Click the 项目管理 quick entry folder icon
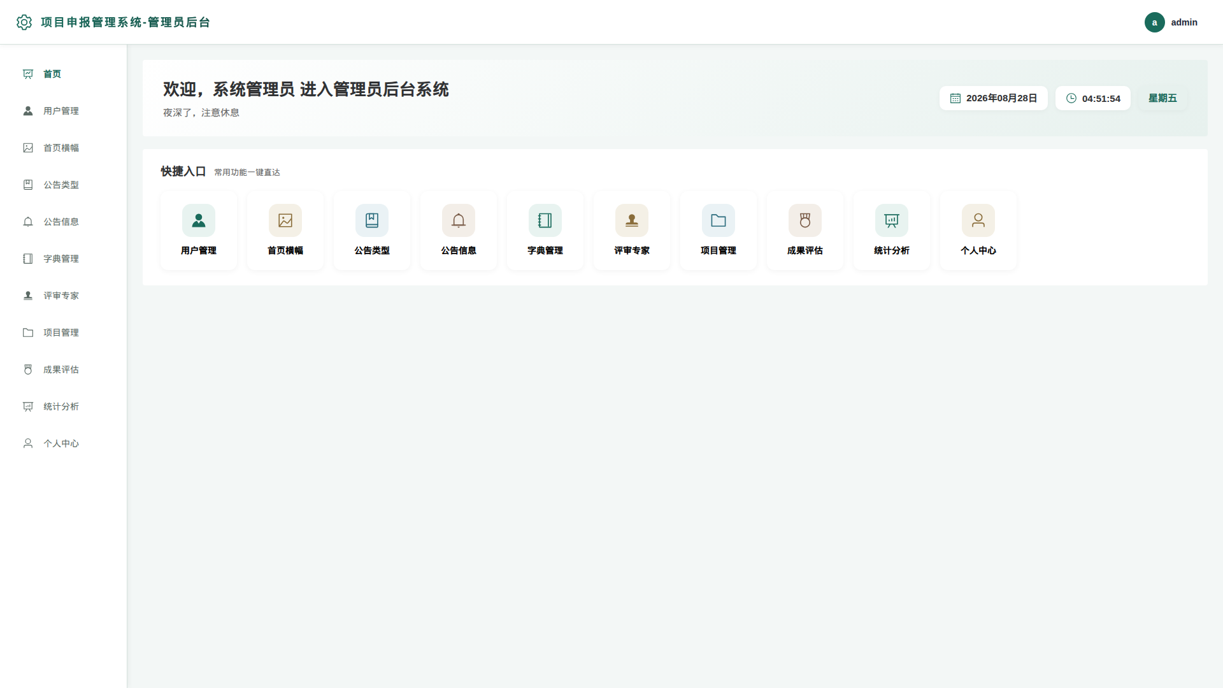Viewport: 1223px width, 688px height. [719, 220]
